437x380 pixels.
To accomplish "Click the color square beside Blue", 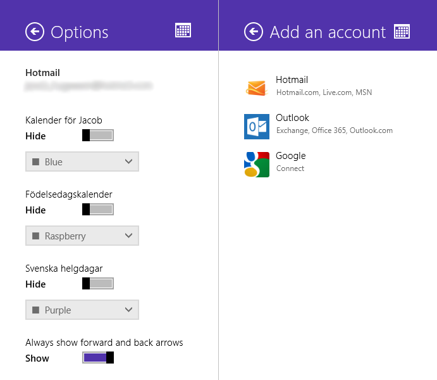I will click(36, 161).
